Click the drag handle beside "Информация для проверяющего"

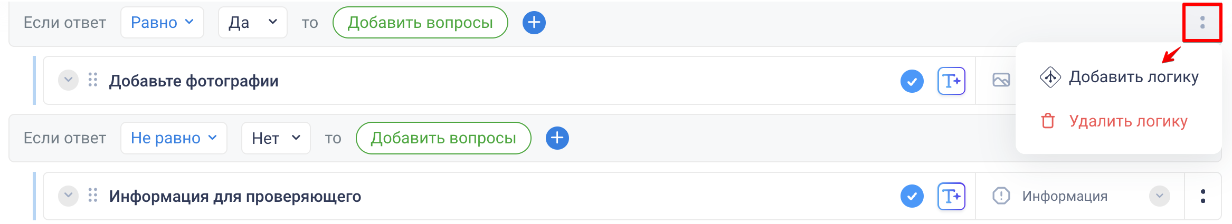[x=93, y=196]
